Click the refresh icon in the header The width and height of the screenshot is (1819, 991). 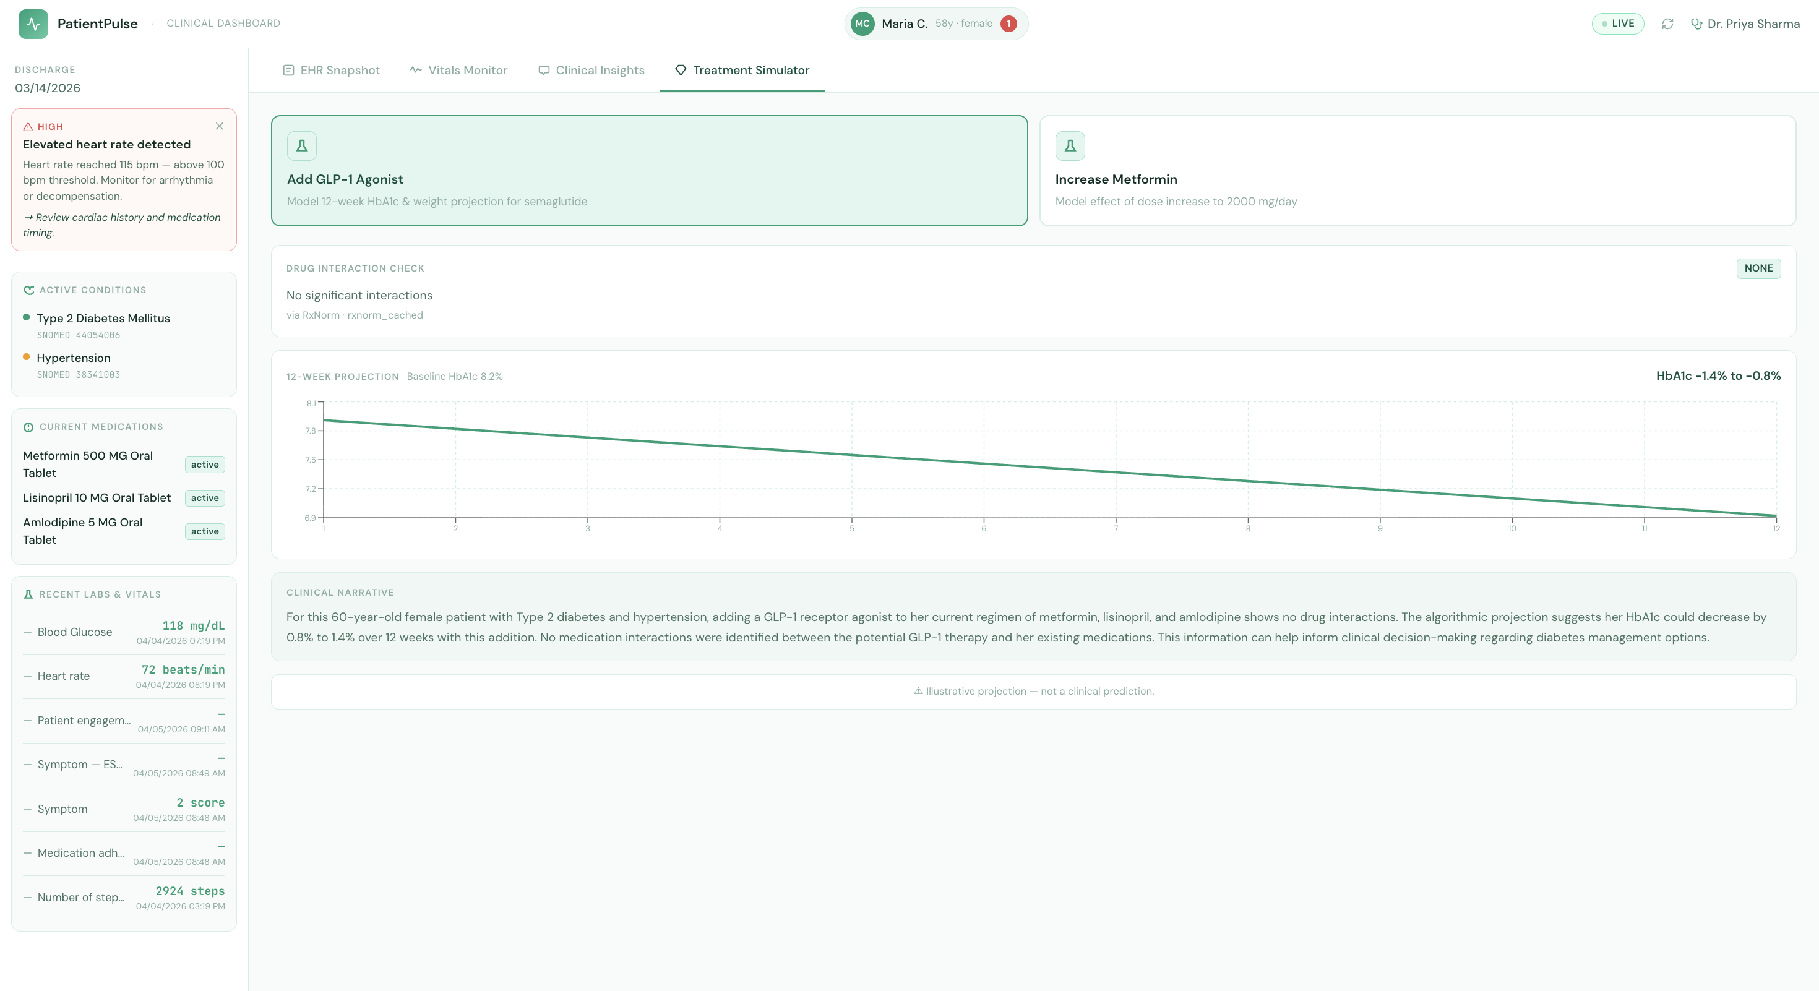pos(1667,24)
